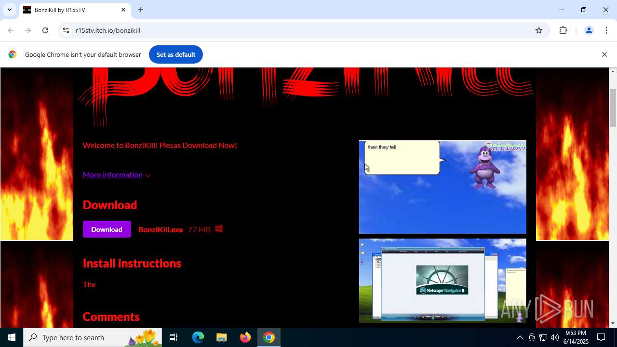Open the volume speaker icon
617x347 pixels.
(555, 337)
